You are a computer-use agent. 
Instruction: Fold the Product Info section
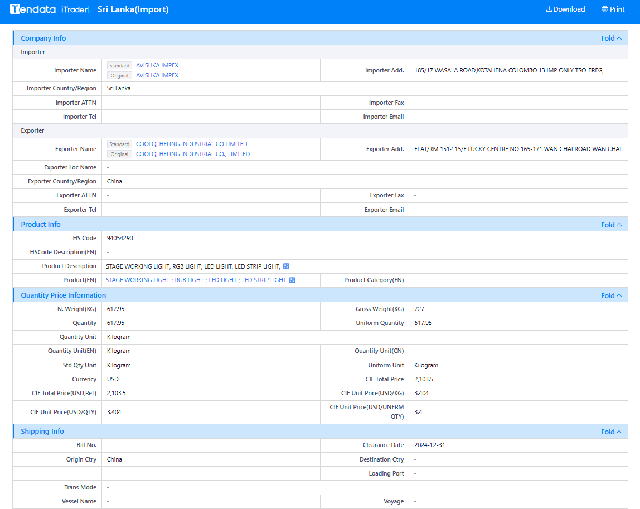[x=611, y=225]
